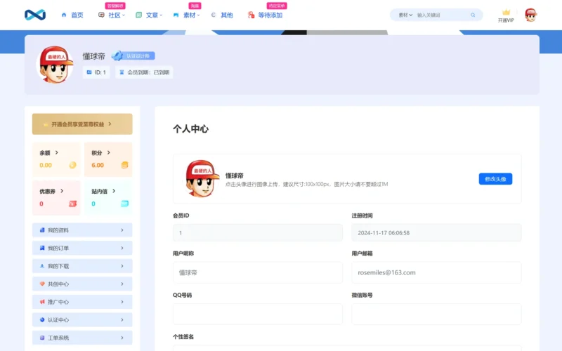Click the search magnifier icon
562x351 pixels.
click(473, 15)
